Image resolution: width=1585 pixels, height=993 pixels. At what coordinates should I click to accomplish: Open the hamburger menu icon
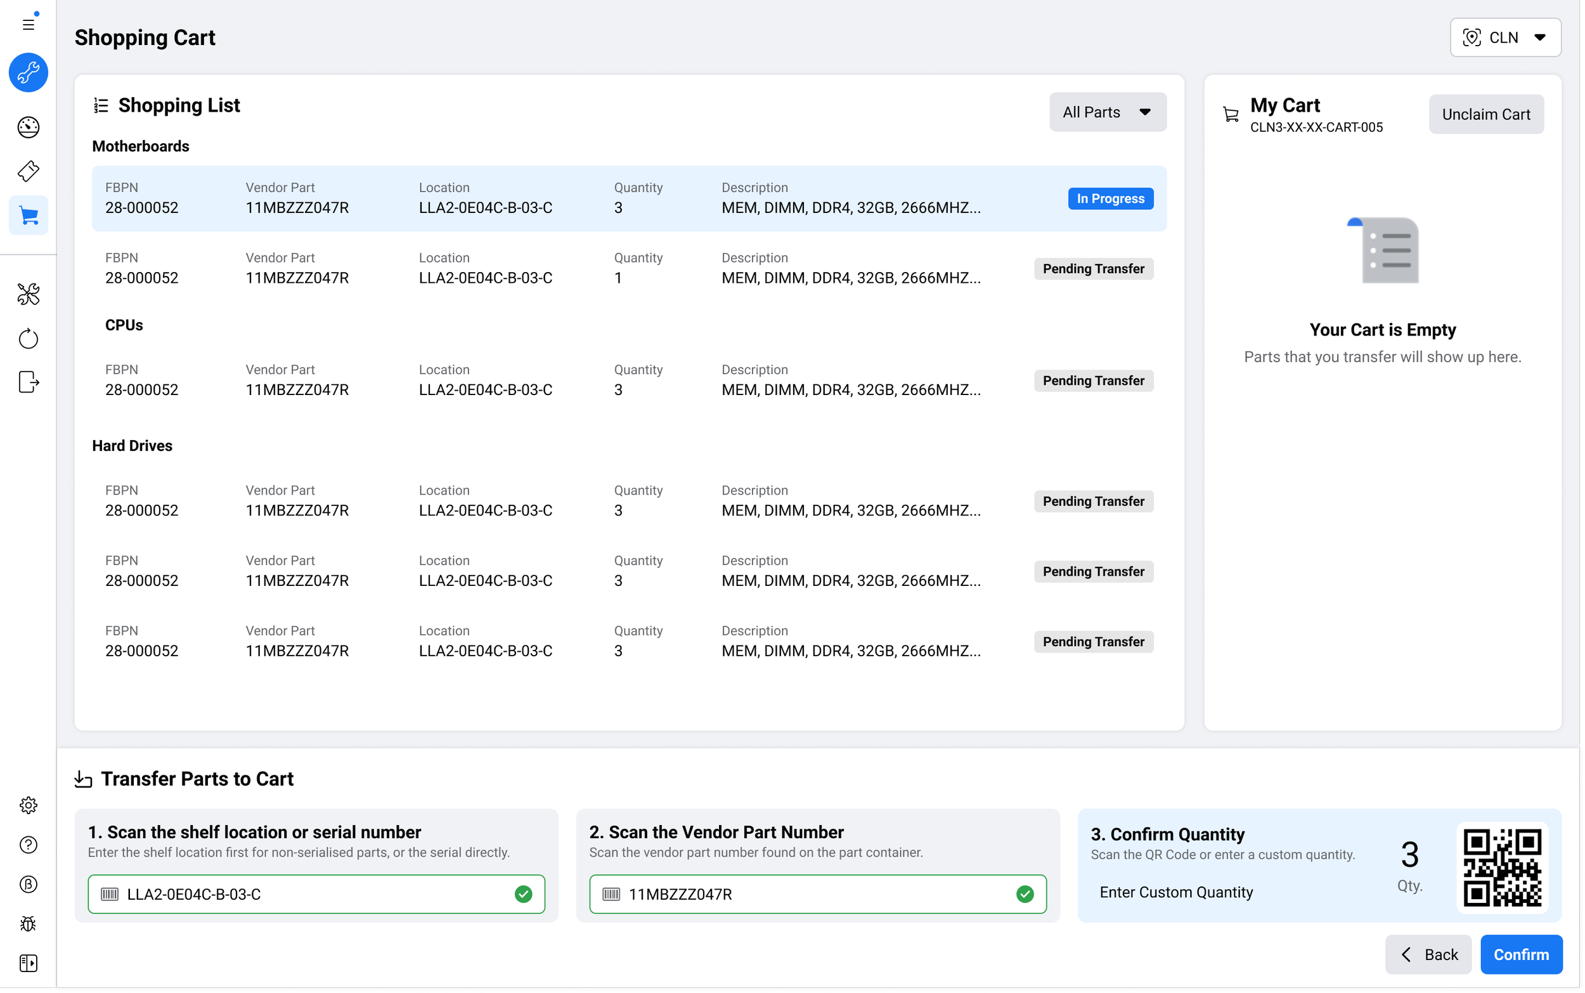click(29, 24)
